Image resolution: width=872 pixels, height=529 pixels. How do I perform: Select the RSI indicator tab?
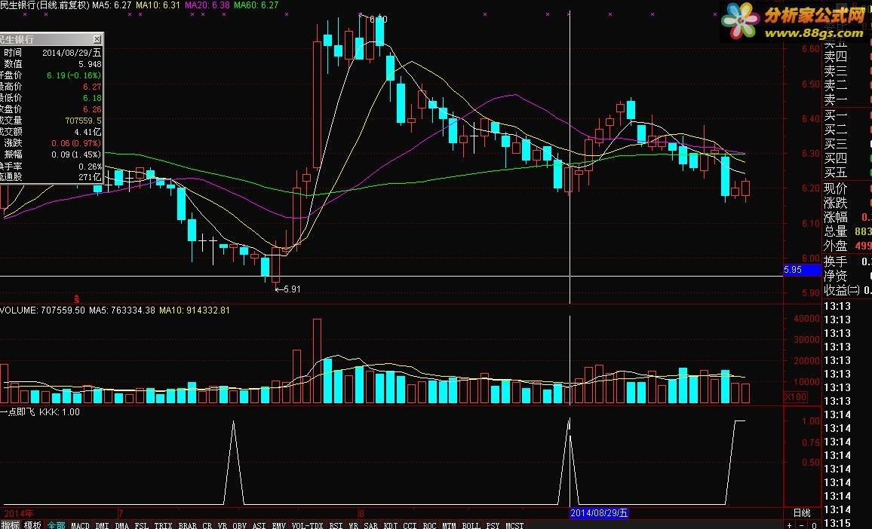336,525
